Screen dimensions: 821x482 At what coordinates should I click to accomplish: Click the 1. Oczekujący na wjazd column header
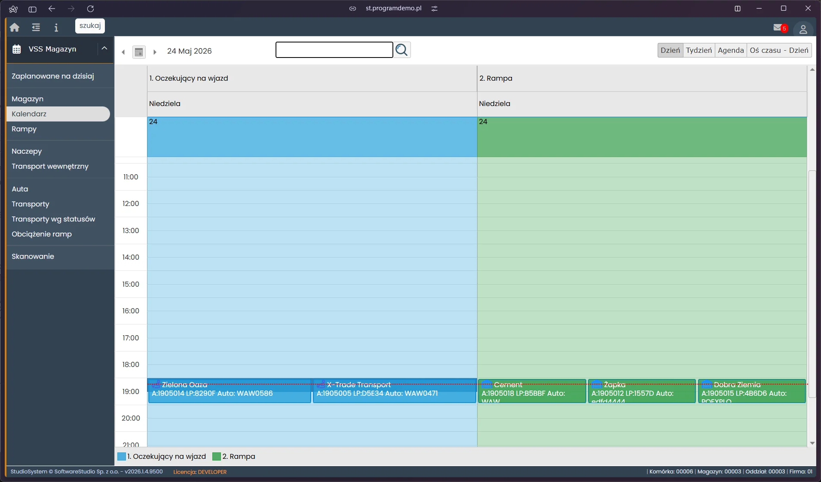pyautogui.click(x=312, y=78)
